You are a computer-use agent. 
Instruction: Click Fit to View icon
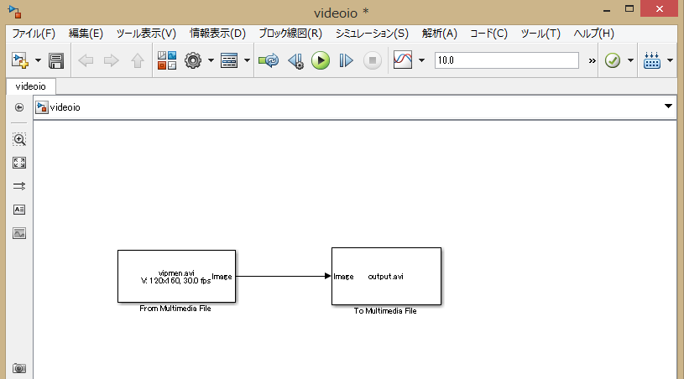[x=19, y=163]
